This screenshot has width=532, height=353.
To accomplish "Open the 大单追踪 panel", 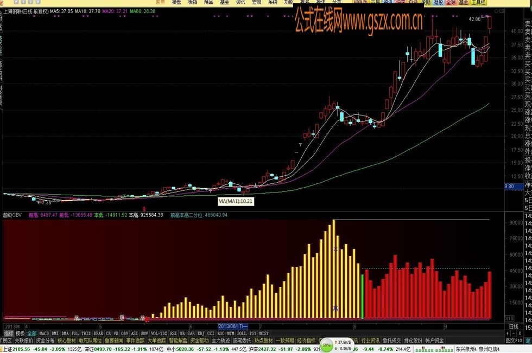I will (x=156, y=340).
